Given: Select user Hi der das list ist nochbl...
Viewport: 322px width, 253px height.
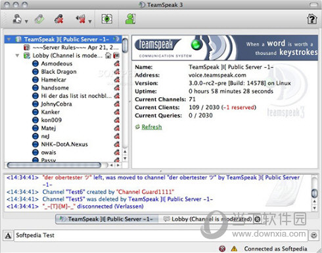Looking at the screenshot, I should [x=76, y=96].
